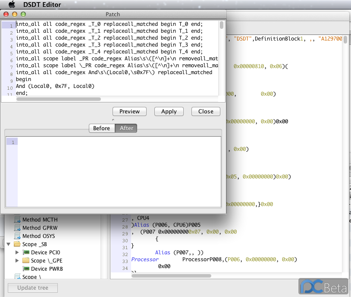
Task: Click the Preview button
Action: pyautogui.click(x=129, y=112)
